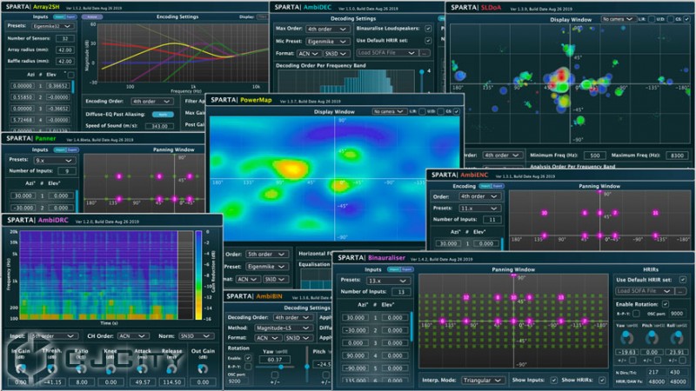The height and width of the screenshot is (391, 696).
Task: Toggle Show HRIRs checkbox in Binauraliser
Action: pyautogui.click(x=601, y=380)
